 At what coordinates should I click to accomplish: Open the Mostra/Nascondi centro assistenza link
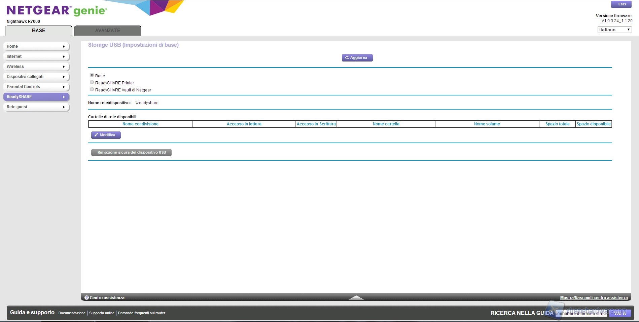[x=594, y=298]
